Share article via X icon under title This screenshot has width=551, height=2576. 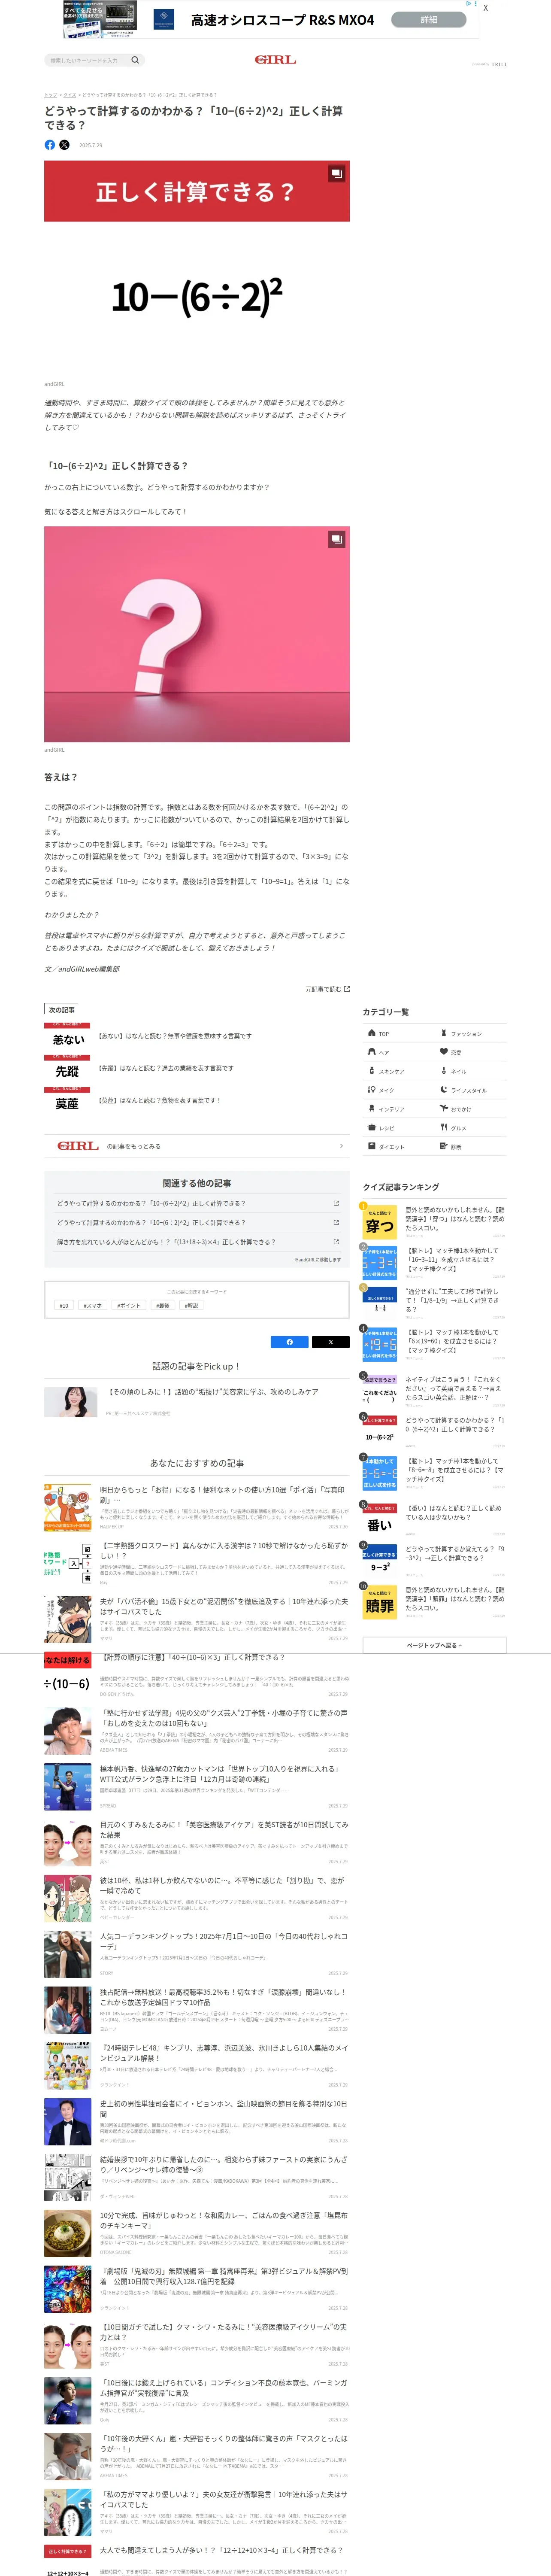point(64,145)
